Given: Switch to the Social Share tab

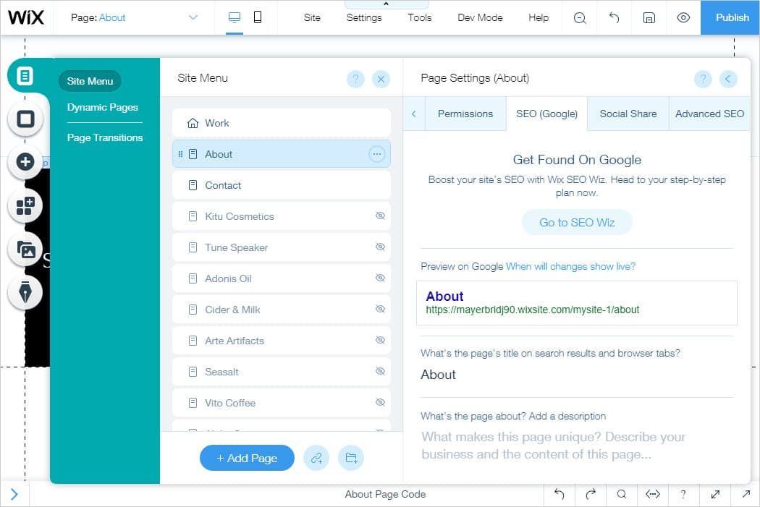Looking at the screenshot, I should coord(628,114).
